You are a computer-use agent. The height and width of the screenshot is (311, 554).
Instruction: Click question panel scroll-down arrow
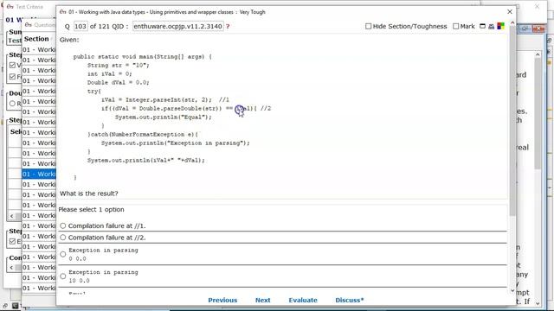pos(512,290)
